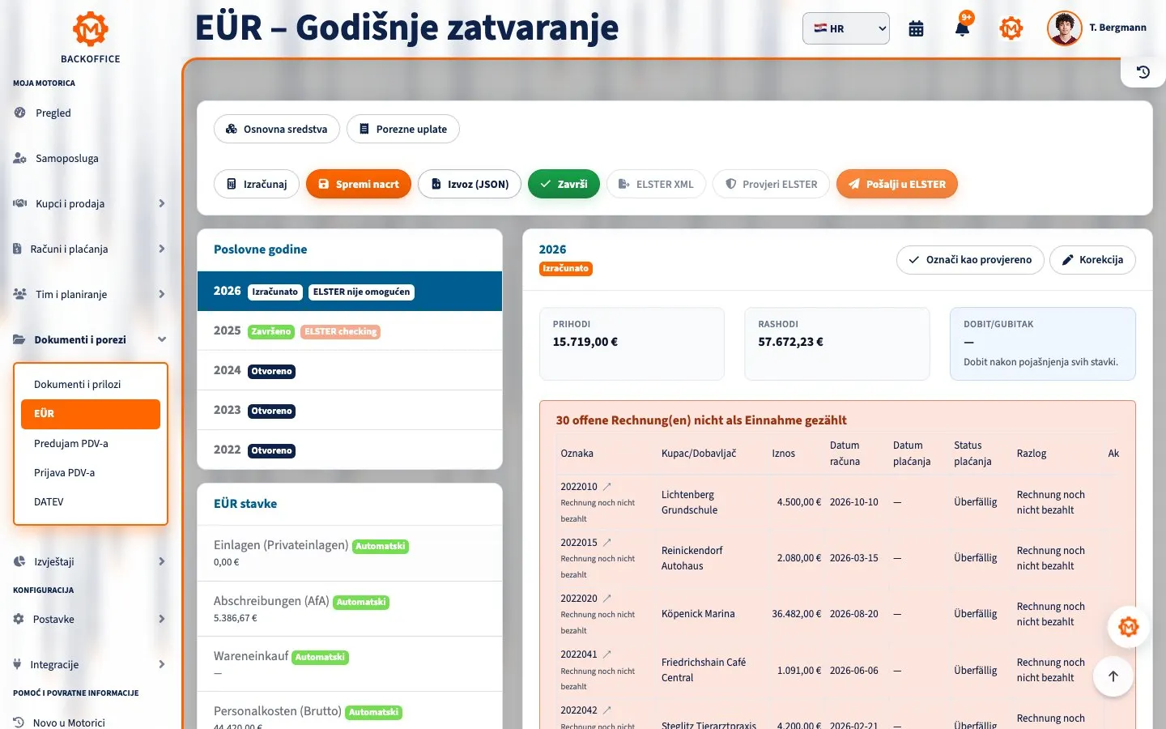The width and height of the screenshot is (1166, 729).
Task: Select business year 2024 row
Action: 350,370
